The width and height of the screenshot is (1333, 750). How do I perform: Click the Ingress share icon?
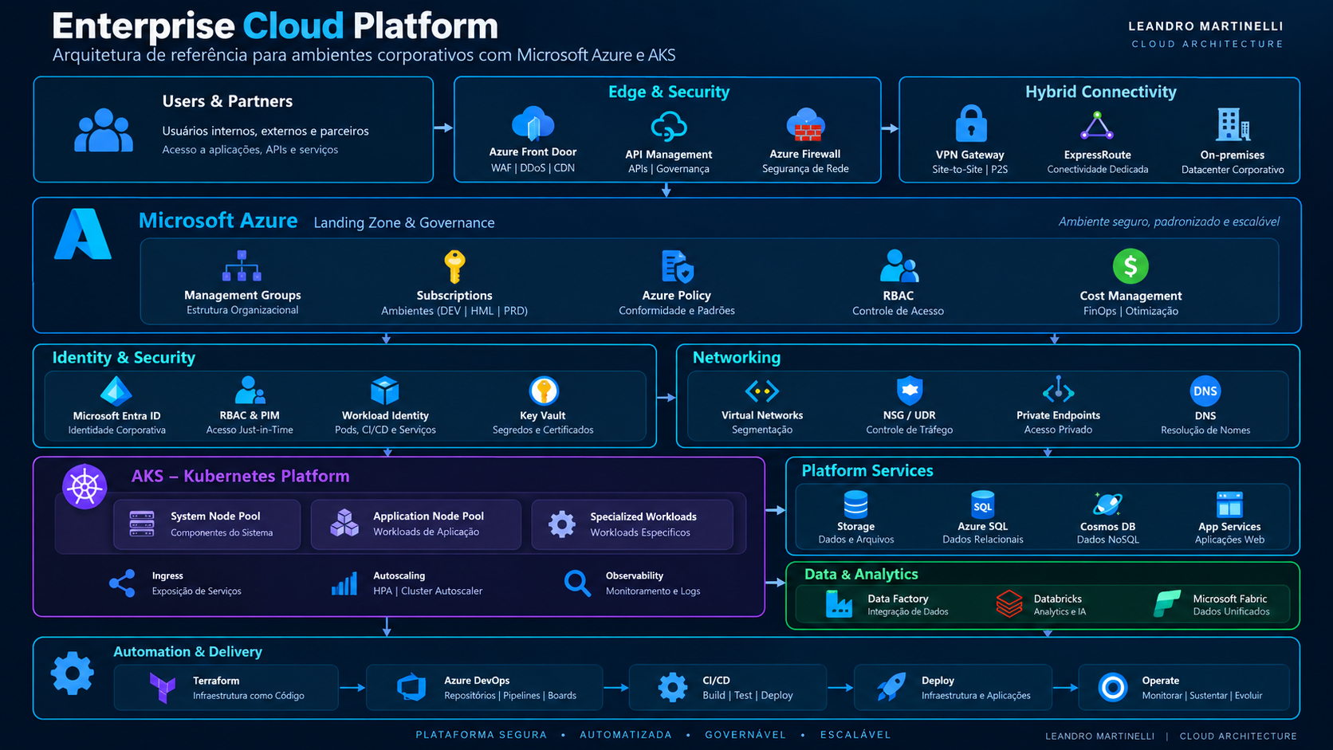tap(122, 583)
